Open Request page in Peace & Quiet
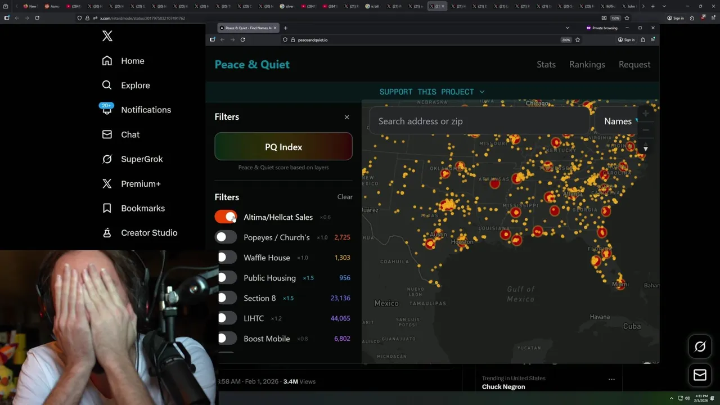Viewport: 720px width, 405px height. coord(634,65)
